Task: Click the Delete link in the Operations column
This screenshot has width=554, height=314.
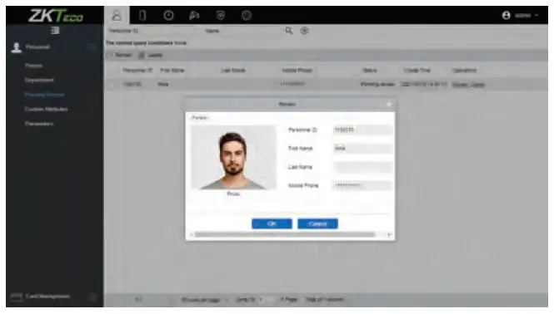Action: (x=477, y=85)
